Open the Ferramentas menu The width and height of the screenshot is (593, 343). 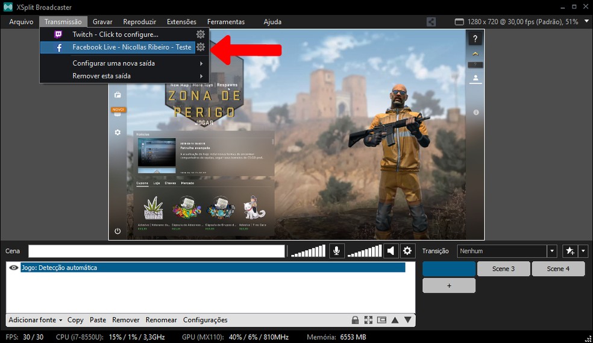(226, 22)
